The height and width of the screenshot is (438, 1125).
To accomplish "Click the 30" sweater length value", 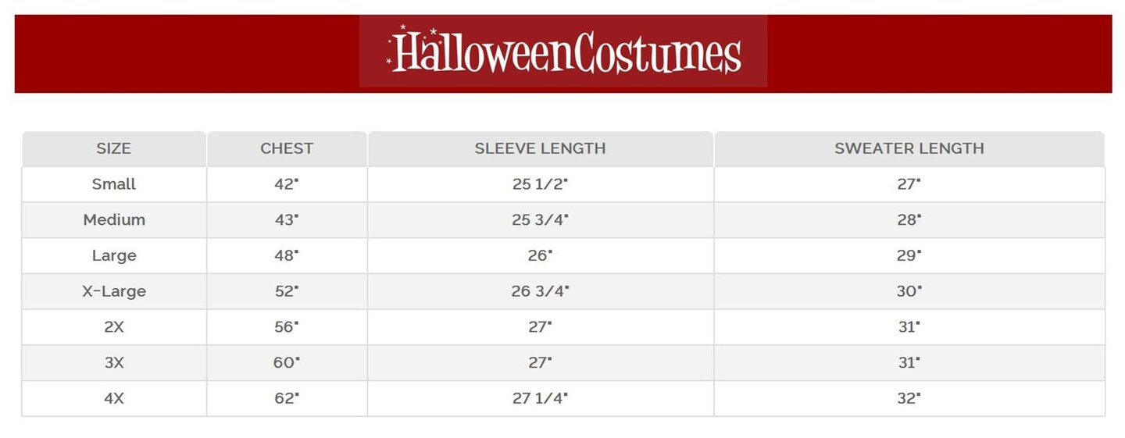I will pyautogui.click(x=909, y=291).
